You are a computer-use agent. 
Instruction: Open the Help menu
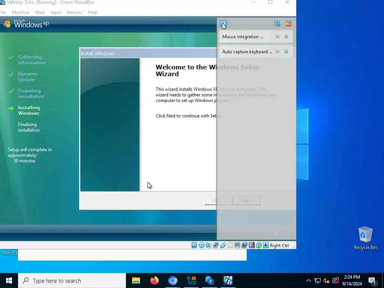(93, 12)
